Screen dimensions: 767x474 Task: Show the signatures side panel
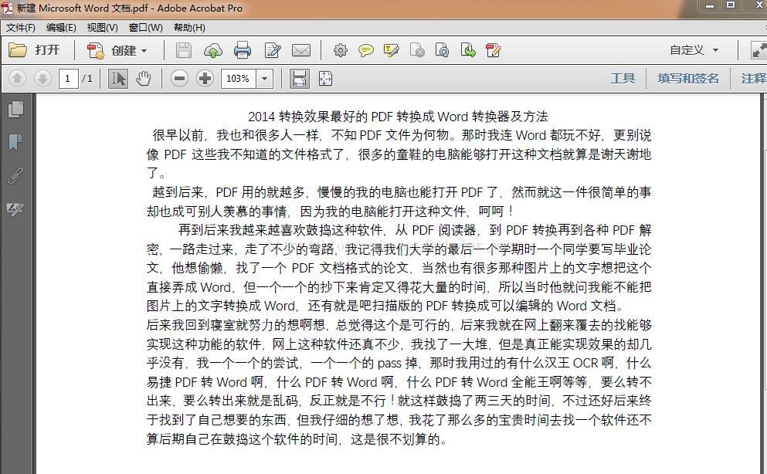click(15, 209)
